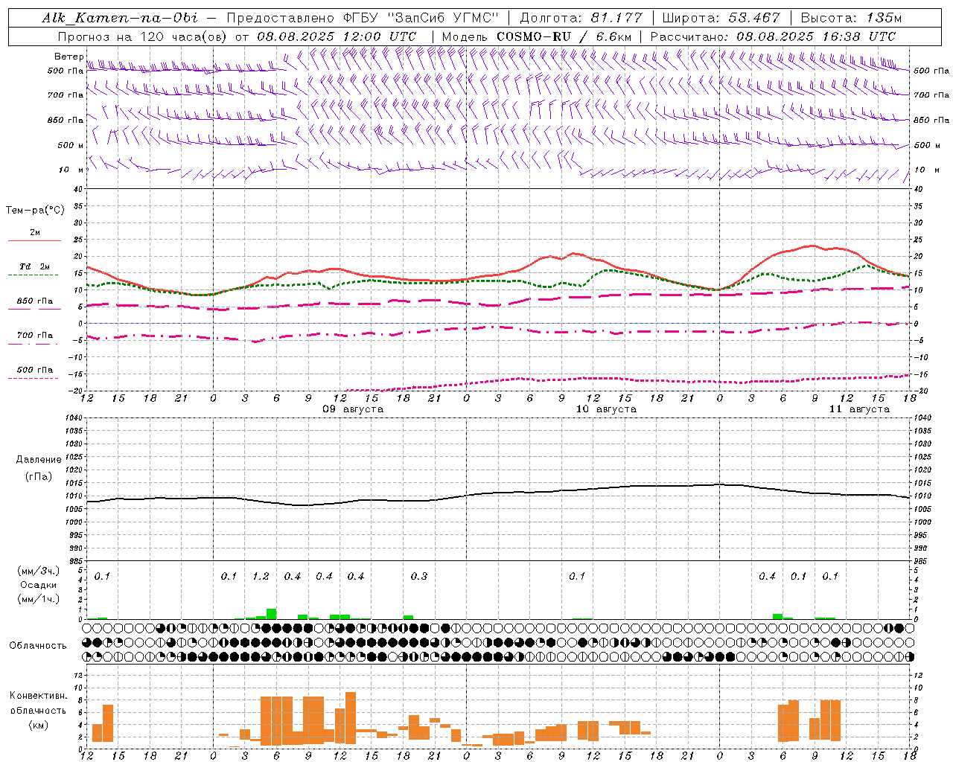Select the 700 гПа temperature legend label
Screen dimensions: 953x762
[x=35, y=336]
